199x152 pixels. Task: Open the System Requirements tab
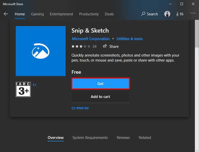[x=90, y=138]
